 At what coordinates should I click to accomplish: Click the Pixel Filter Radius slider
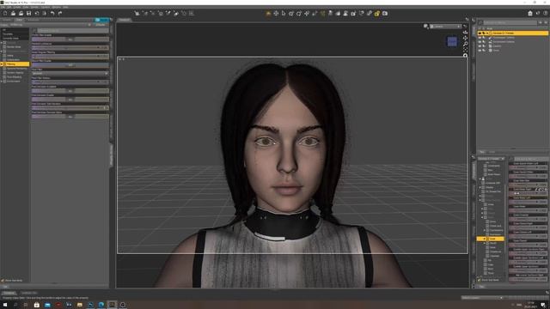click(70, 82)
